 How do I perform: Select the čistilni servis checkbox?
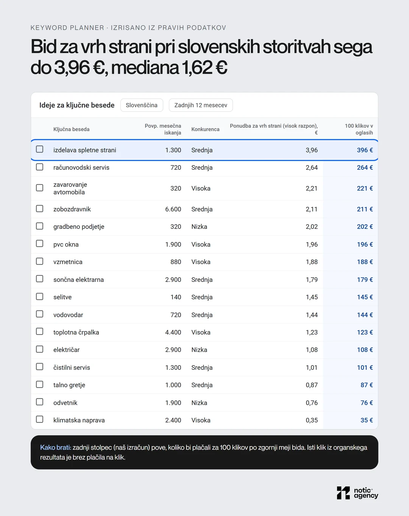pos(39,367)
